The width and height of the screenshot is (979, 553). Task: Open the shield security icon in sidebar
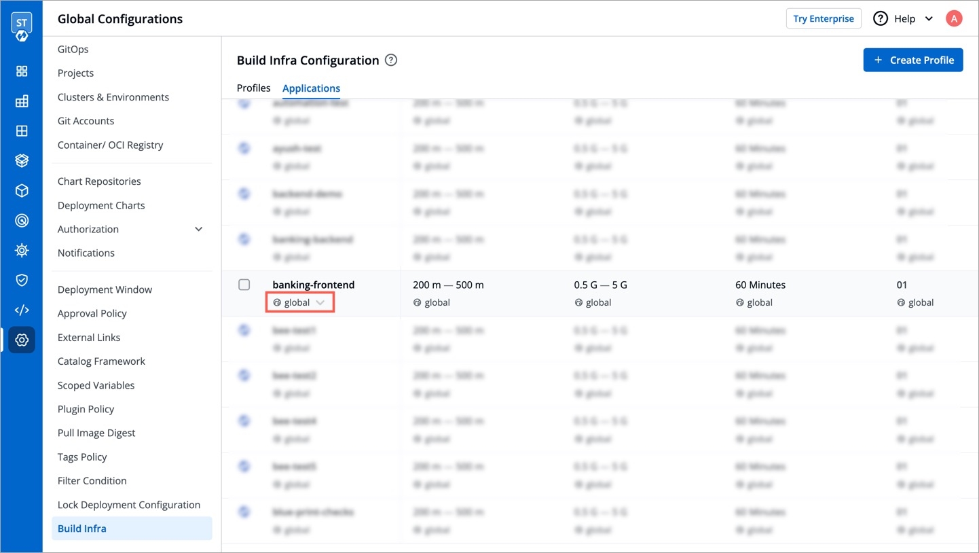coord(22,280)
